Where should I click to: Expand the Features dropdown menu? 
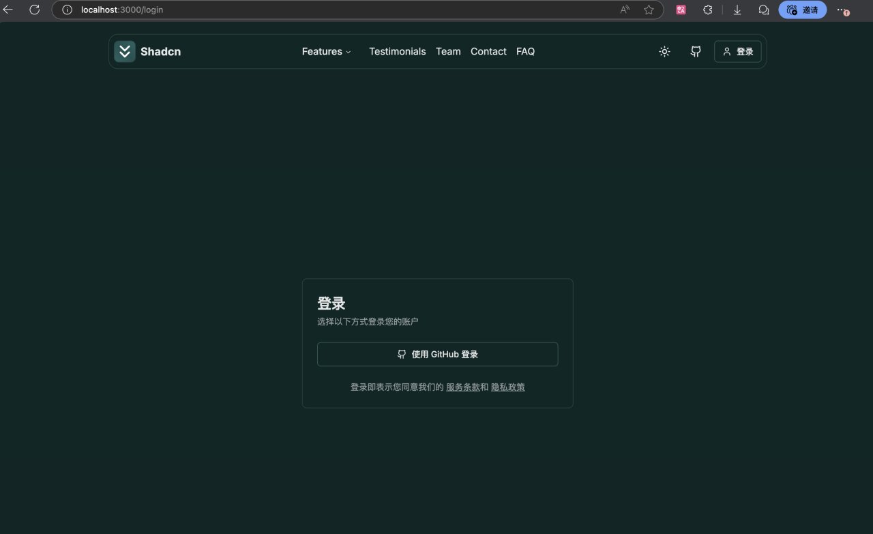coord(326,52)
